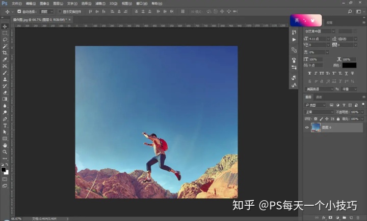Image resolution: width=367 pixels, height=221 pixels.
Task: Select the Rectangle shape tool
Action: tap(5, 138)
